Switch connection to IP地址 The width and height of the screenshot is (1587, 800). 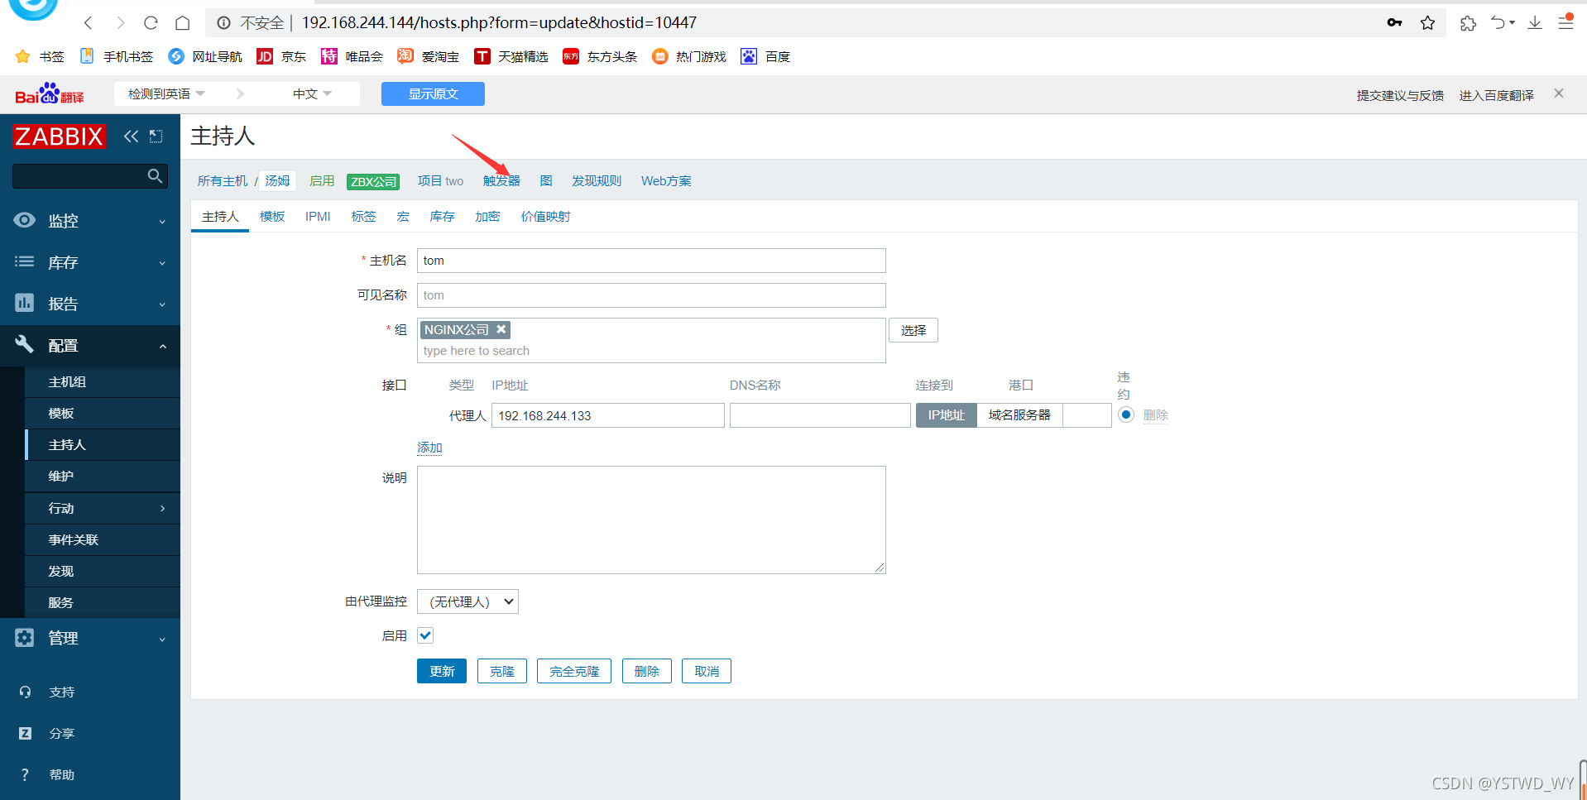tap(946, 415)
